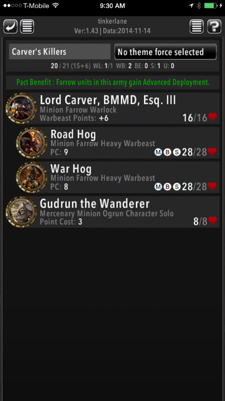Screen dimensions: 225x401
Task: Tap Gudrun the Wanderer's red heart icon
Action: click(x=212, y=221)
